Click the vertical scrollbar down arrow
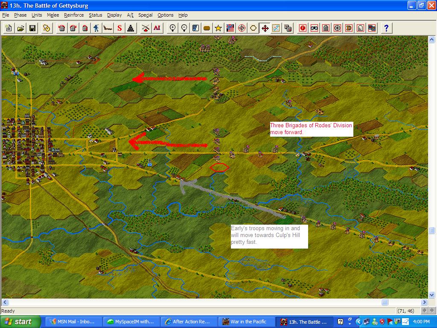The height and width of the screenshot is (328, 437). coord(431,295)
